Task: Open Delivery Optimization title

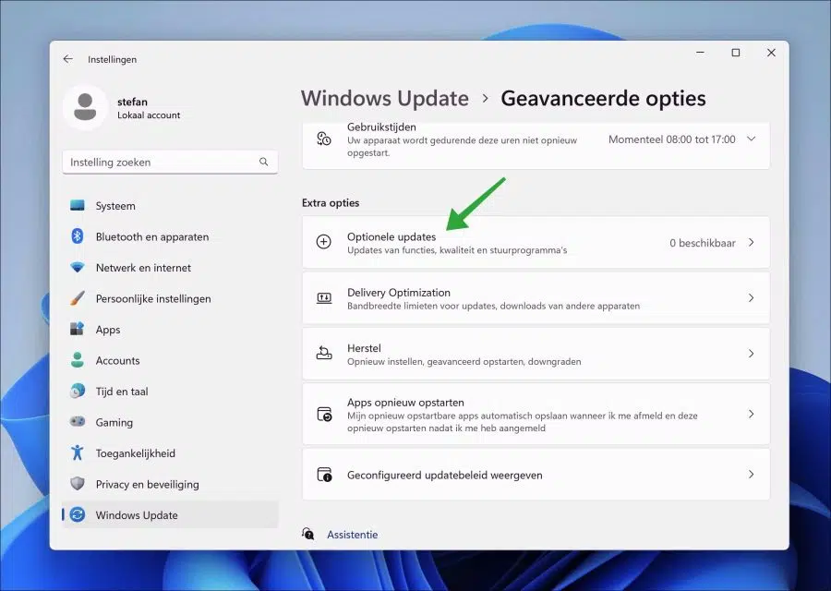Action: [399, 293]
